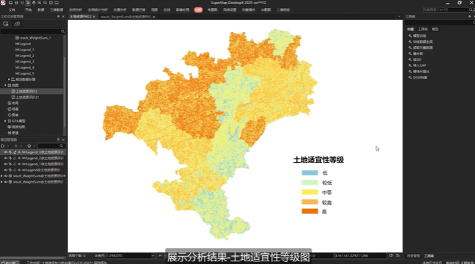Screen dimensions: 475x264
Task: Switch to the result_WeightSum map tab
Action: (x=126, y=17)
